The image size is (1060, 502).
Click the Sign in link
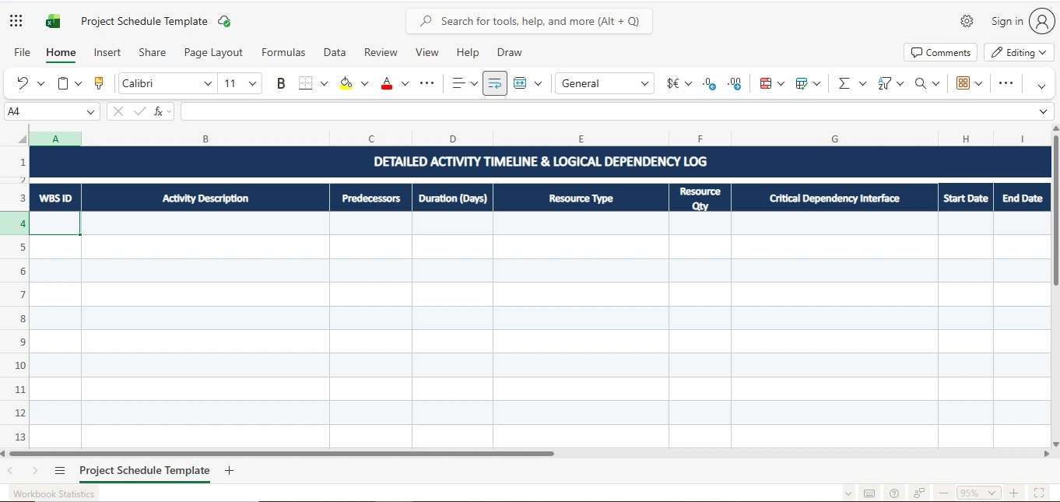coord(1007,21)
